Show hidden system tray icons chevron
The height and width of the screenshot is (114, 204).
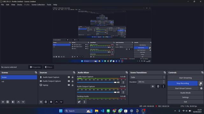[175, 111]
